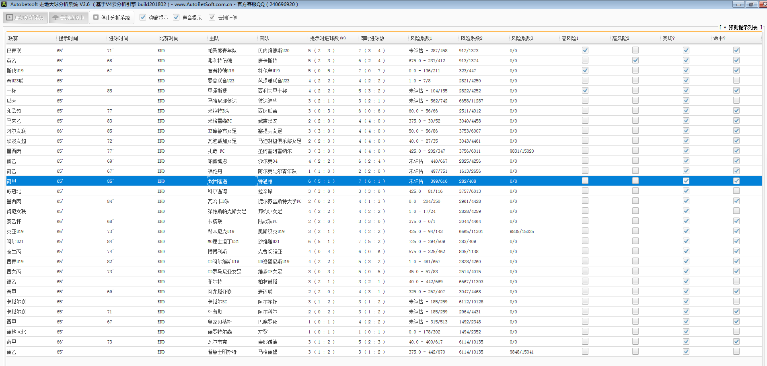Image resolution: width=767 pixels, height=366 pixels.
Task: Click the 提示时间 column header
Action: (68, 38)
